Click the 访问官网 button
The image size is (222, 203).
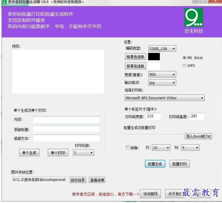pos(150,194)
